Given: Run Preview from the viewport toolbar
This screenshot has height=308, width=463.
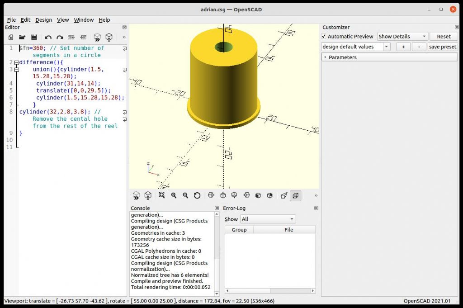Looking at the screenshot, I should point(136,195).
